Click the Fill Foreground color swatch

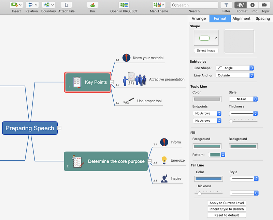coord(207,146)
